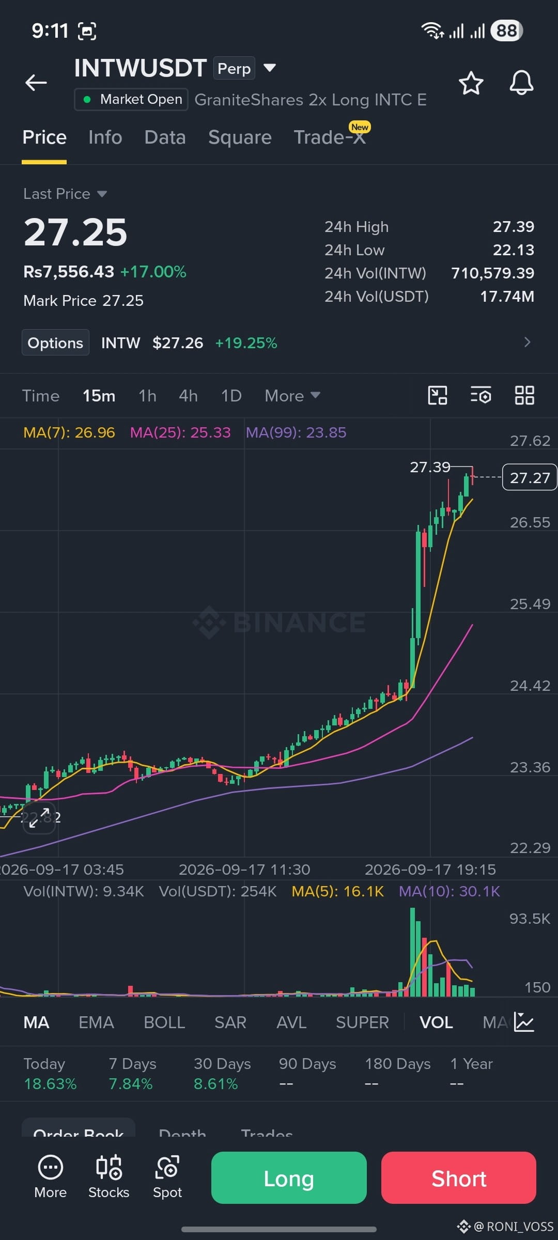This screenshot has width=558, height=1240.
Task: Expand the More timeframes dropdown
Action: tap(292, 396)
